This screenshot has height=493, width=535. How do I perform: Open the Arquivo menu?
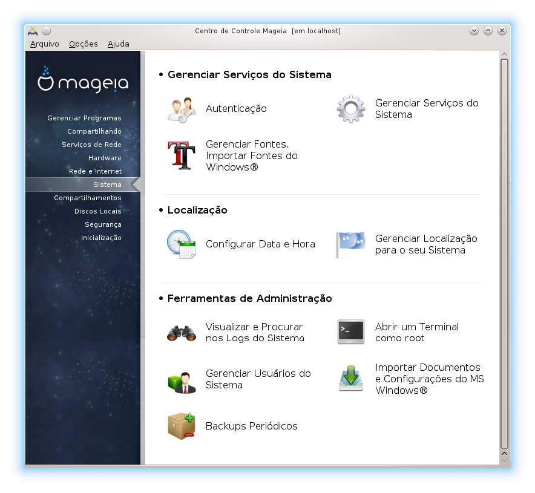(x=44, y=44)
